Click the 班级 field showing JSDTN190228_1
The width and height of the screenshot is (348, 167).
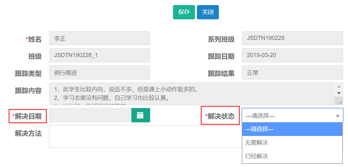click(99, 55)
